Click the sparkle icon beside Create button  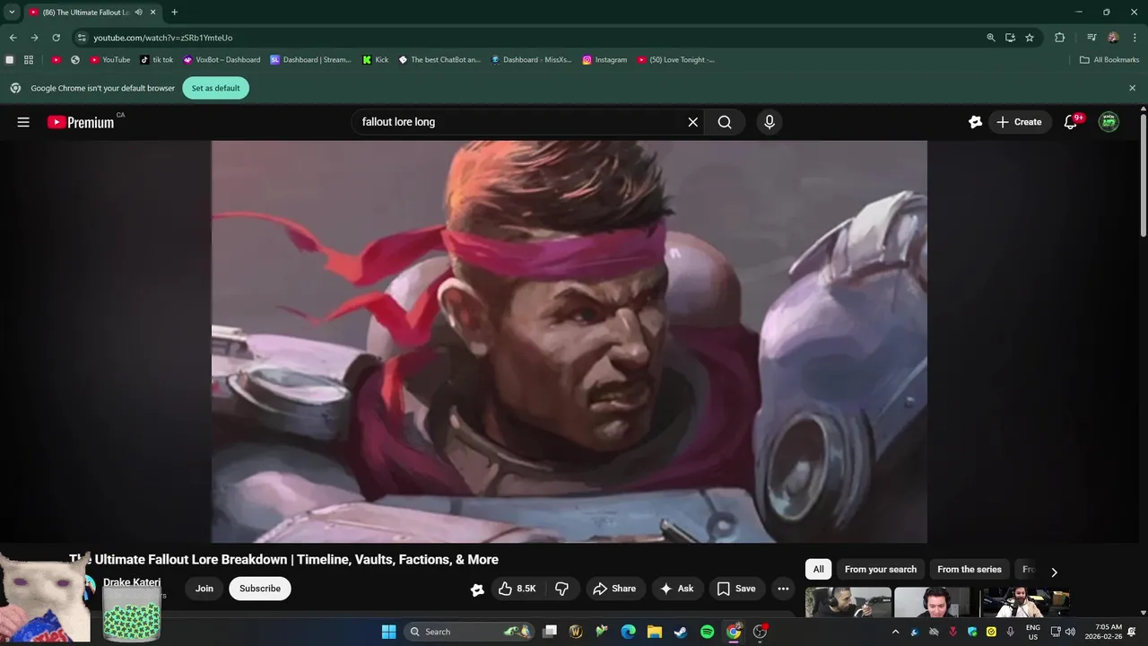(x=976, y=122)
